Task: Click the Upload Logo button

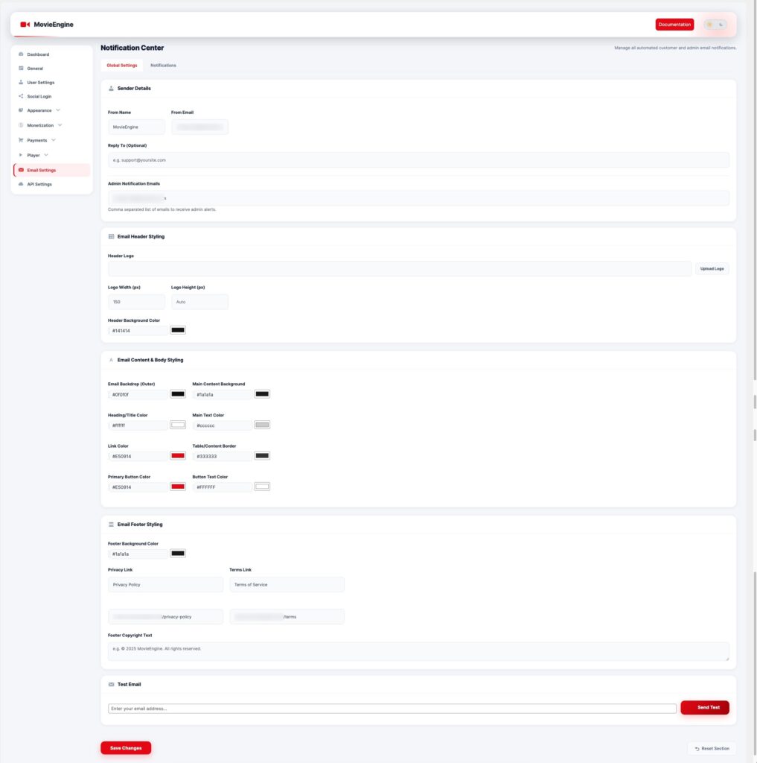Action: pyautogui.click(x=712, y=268)
